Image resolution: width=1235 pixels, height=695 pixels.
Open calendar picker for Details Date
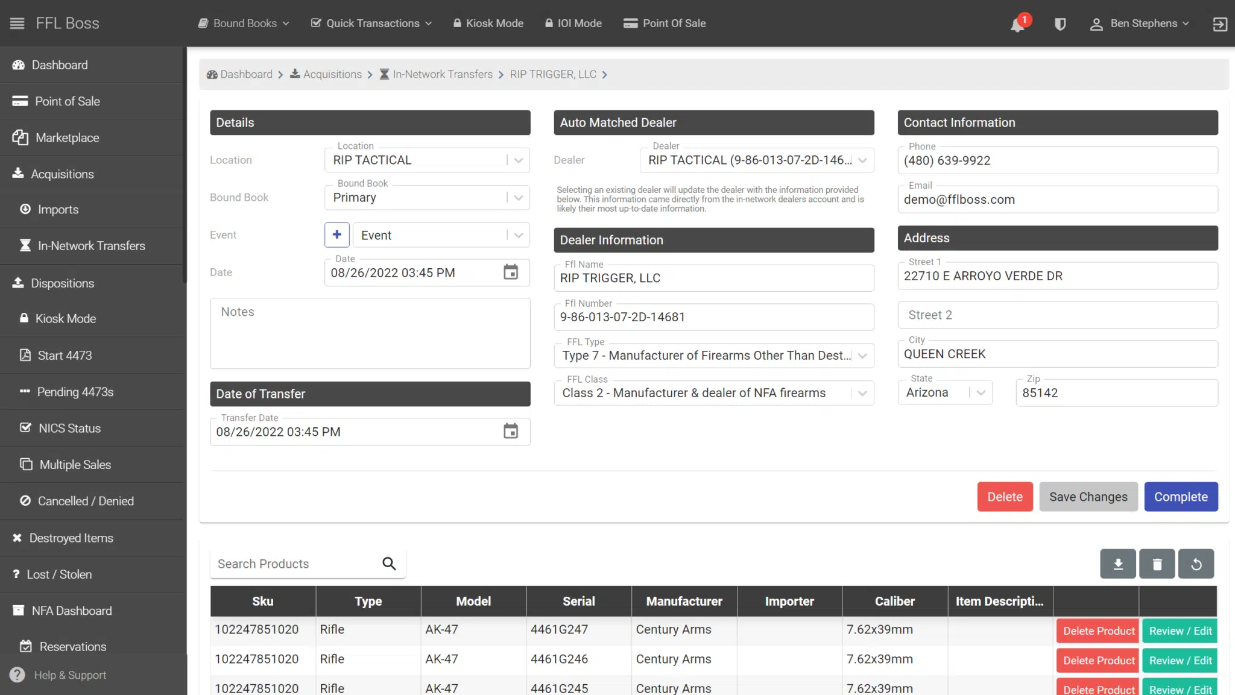510,272
